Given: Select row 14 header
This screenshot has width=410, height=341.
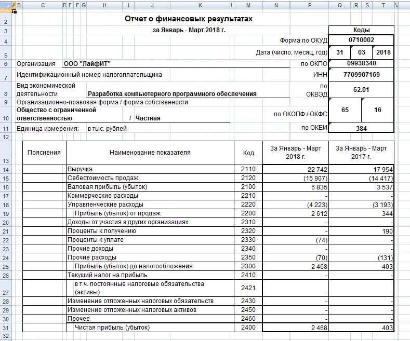Looking at the screenshot, I should coord(6,169).
